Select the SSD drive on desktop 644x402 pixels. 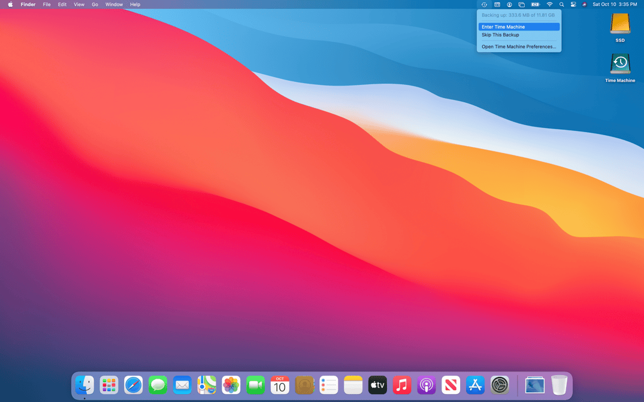point(620,28)
